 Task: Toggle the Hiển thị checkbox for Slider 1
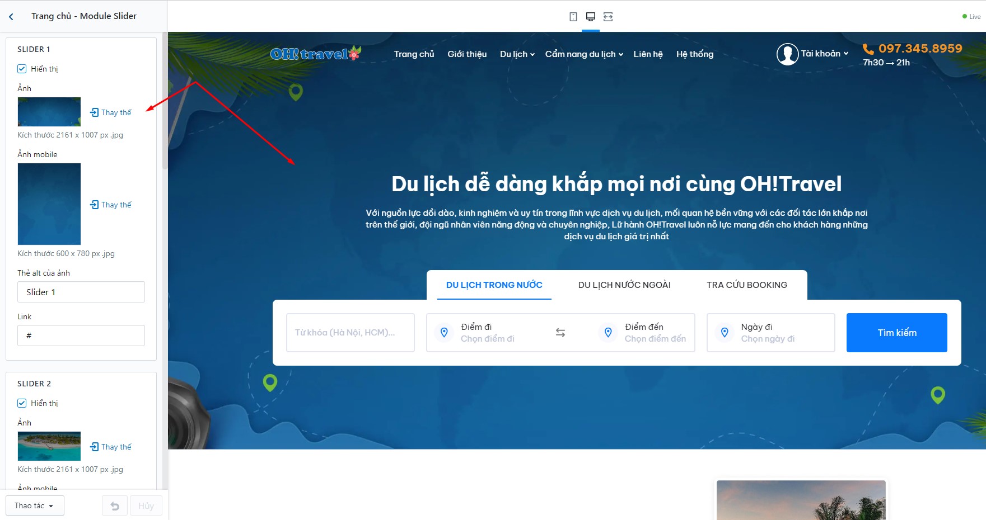coord(22,69)
